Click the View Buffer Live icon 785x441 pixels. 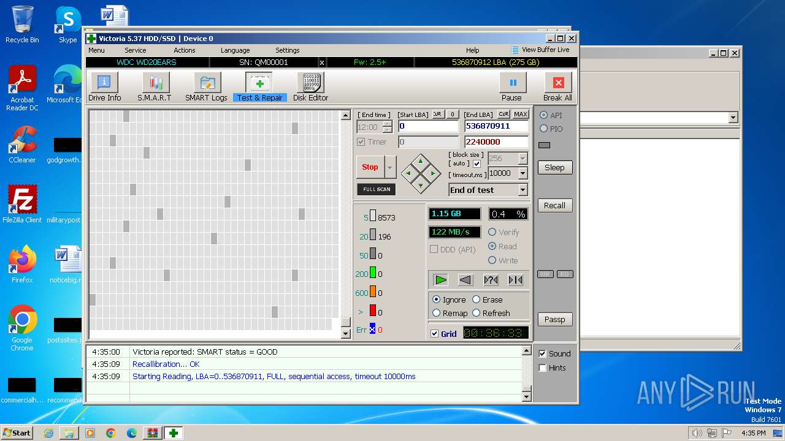[515, 50]
